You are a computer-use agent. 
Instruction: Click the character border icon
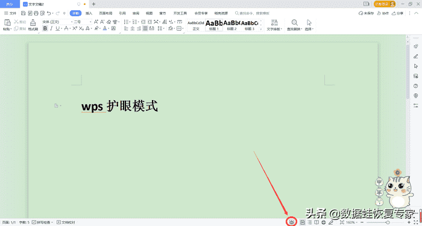(113, 28)
